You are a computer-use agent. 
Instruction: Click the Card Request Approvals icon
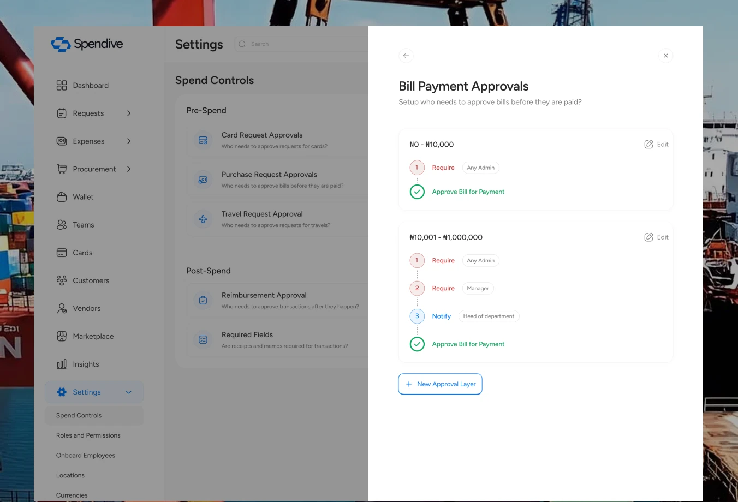click(x=203, y=140)
